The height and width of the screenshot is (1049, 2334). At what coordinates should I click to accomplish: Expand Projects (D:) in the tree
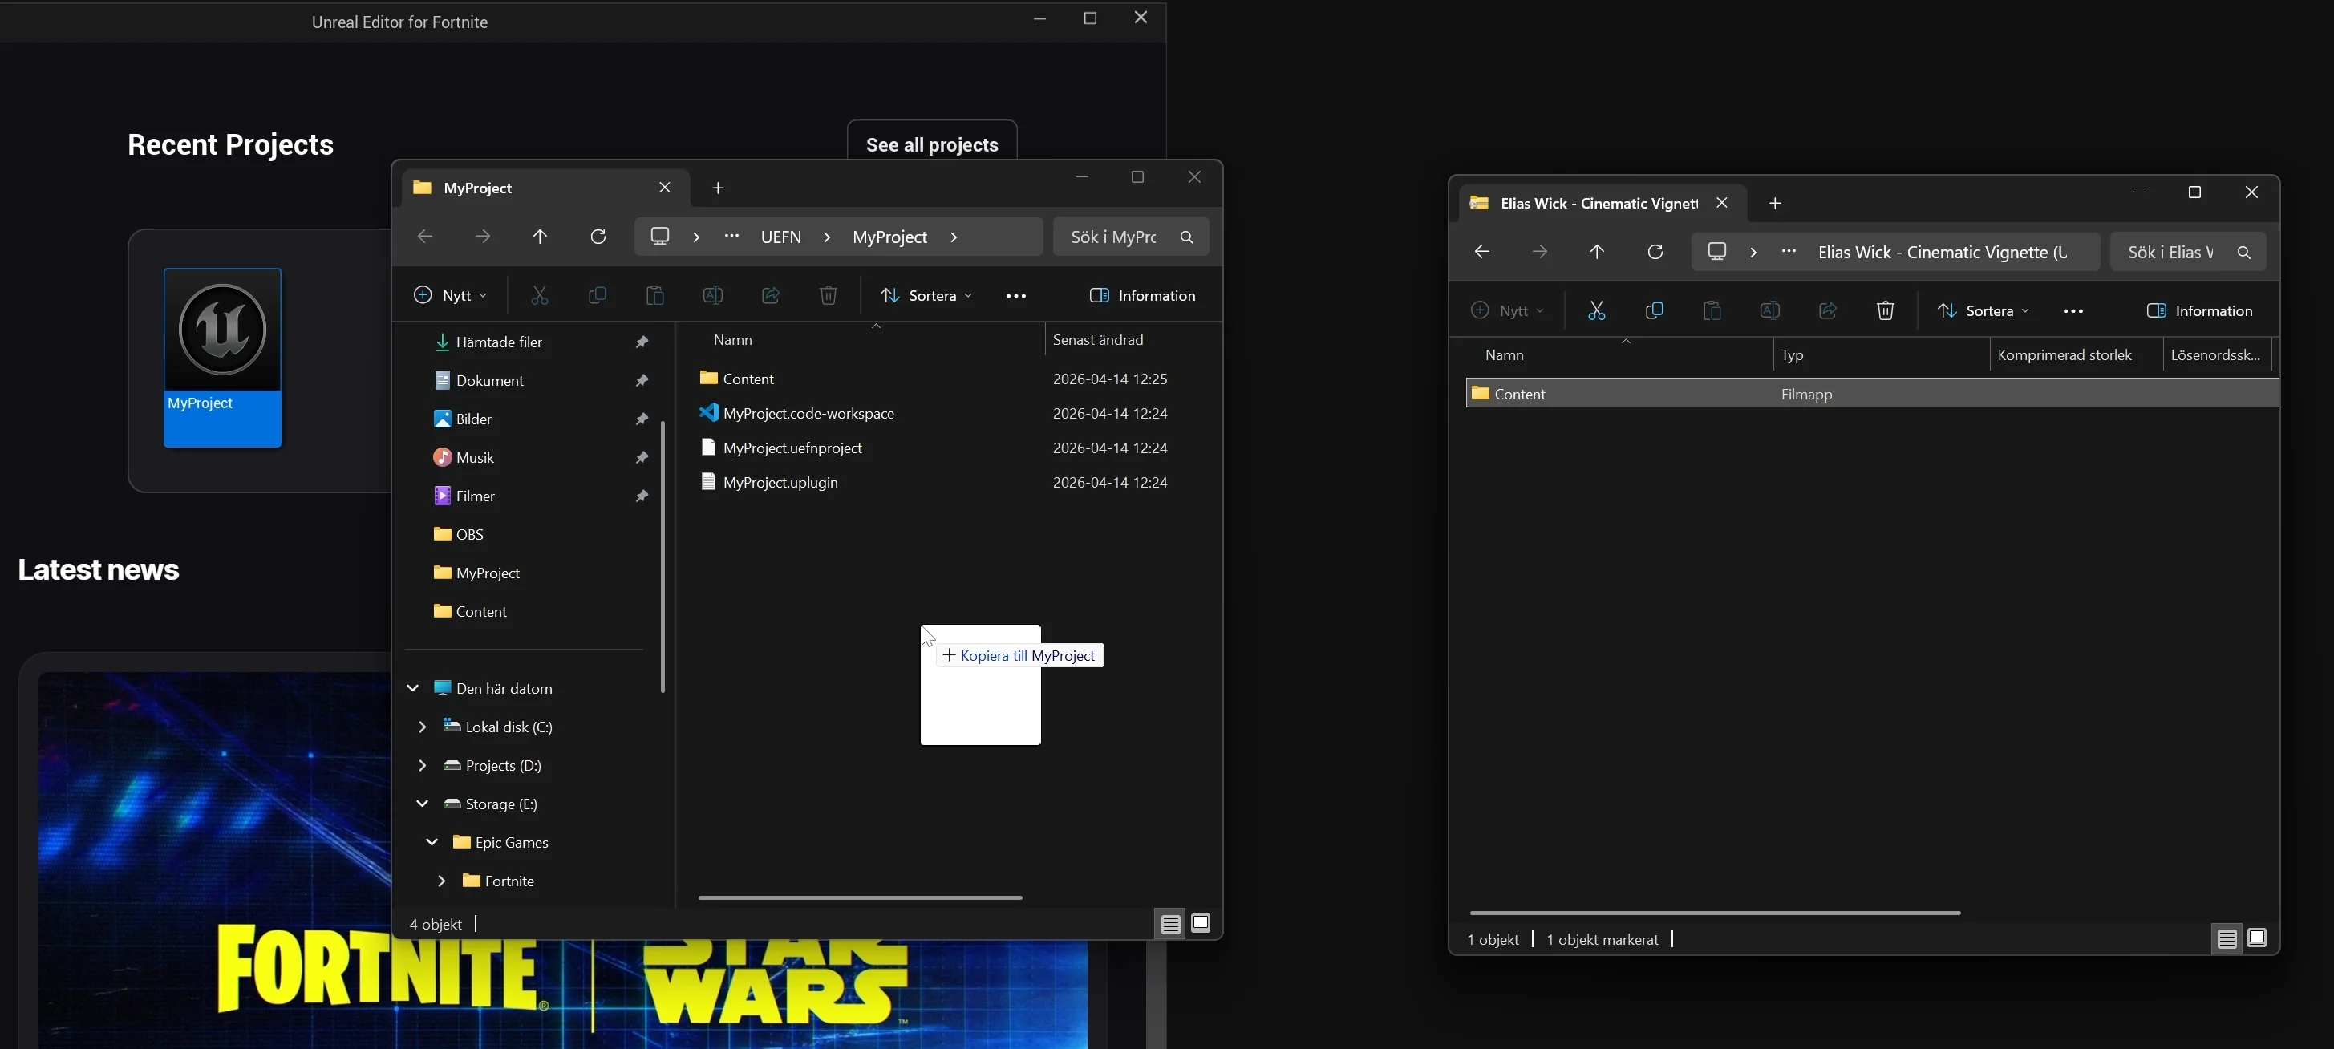click(422, 765)
